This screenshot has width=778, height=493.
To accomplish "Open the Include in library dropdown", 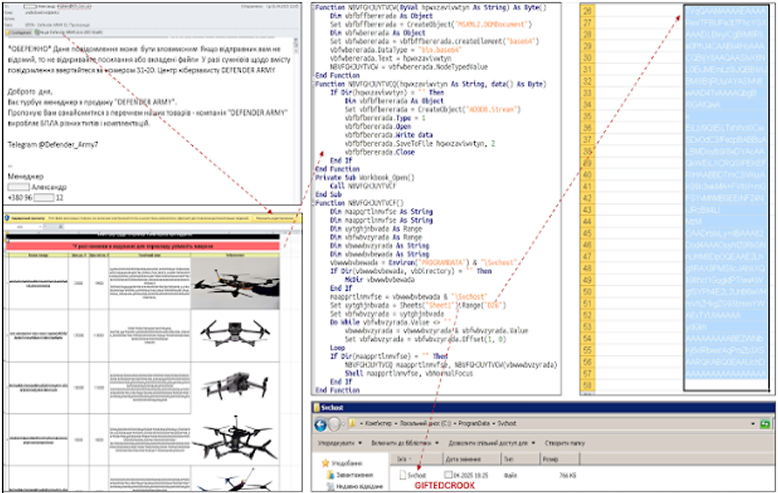I will [405, 443].
